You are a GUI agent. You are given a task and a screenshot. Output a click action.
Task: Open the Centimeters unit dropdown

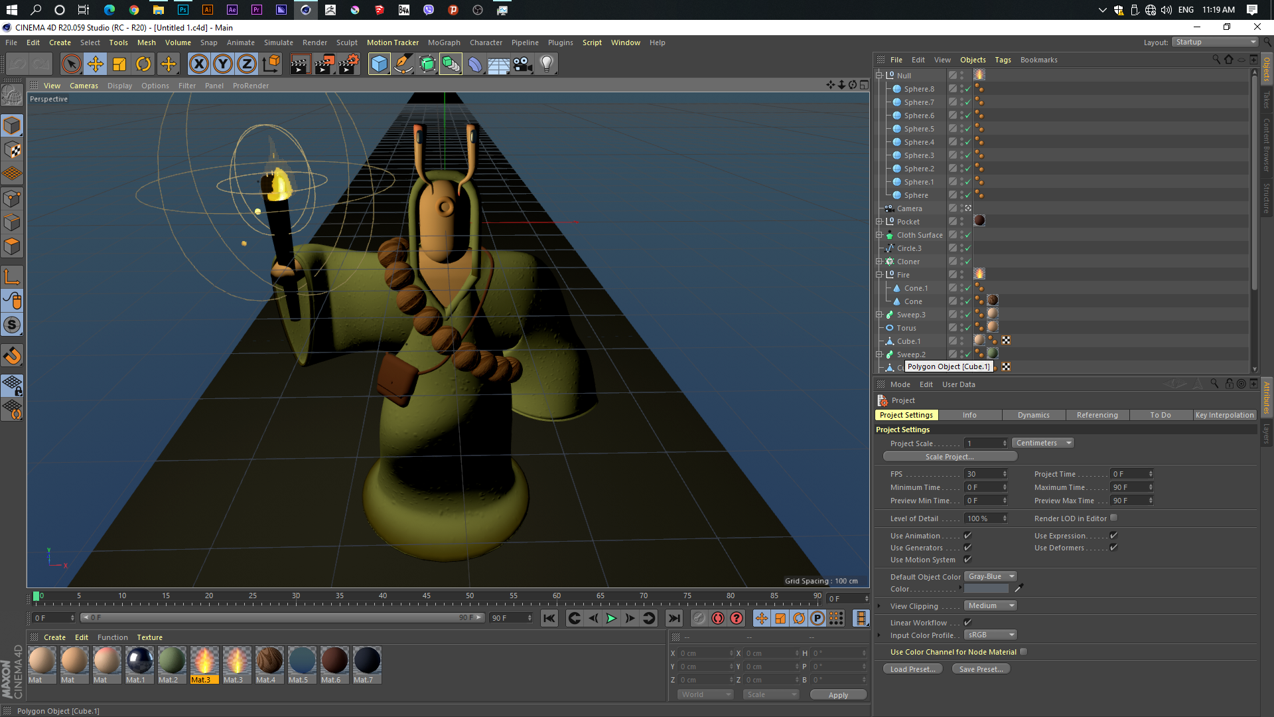pos(1043,443)
